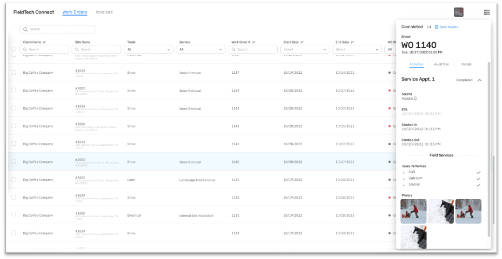Click the Service Appt. 1 heading

click(x=418, y=79)
